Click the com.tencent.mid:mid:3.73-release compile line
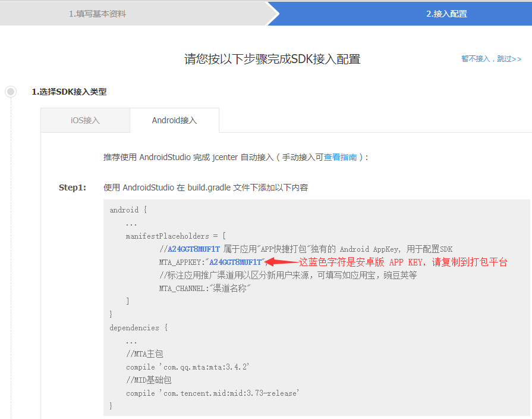 (x=212, y=393)
